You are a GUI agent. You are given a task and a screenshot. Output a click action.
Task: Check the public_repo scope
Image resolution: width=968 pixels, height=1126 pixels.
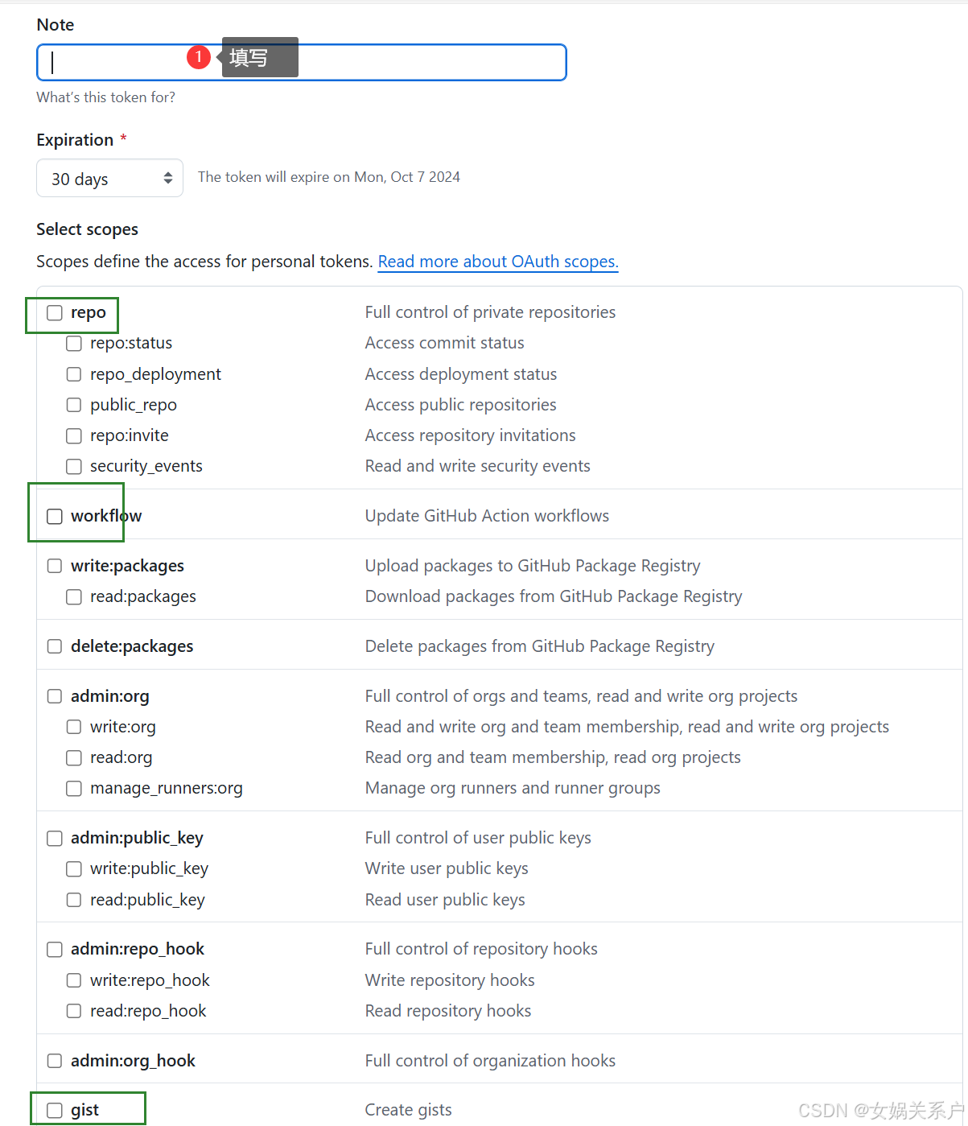(x=73, y=405)
